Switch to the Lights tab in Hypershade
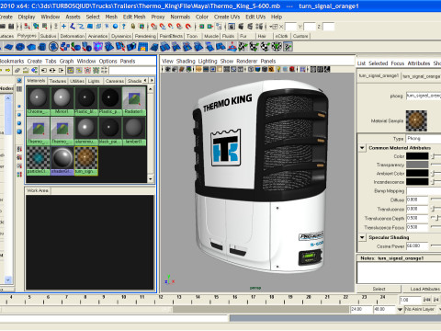 (94, 81)
